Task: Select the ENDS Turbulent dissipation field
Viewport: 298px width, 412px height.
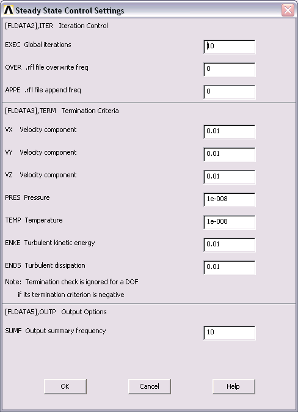Action: 229,268
